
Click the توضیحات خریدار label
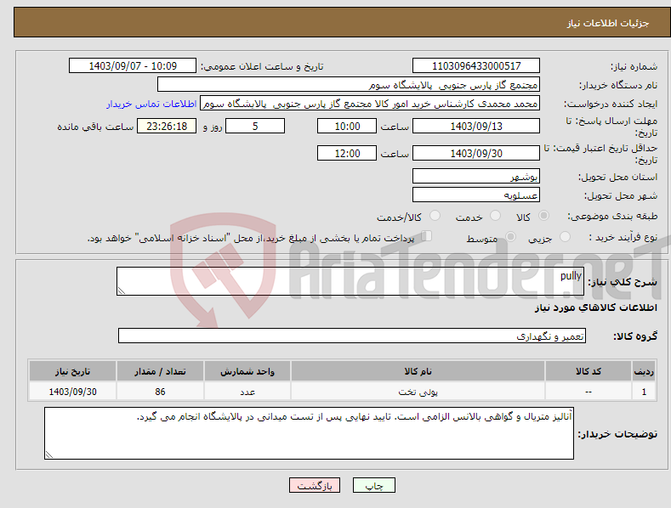pyautogui.click(x=617, y=434)
